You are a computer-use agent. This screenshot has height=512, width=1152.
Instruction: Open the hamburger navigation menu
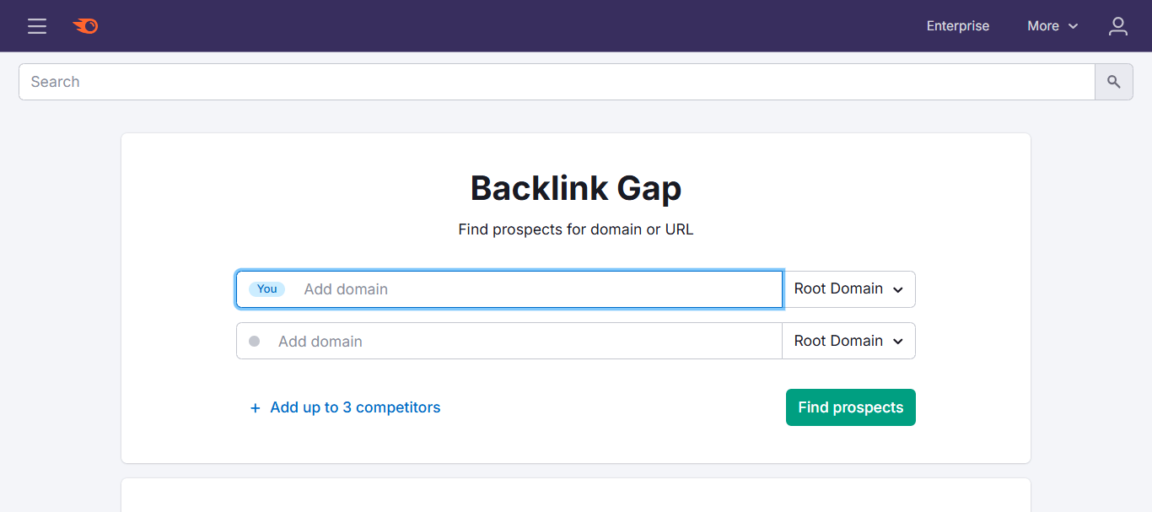point(36,26)
